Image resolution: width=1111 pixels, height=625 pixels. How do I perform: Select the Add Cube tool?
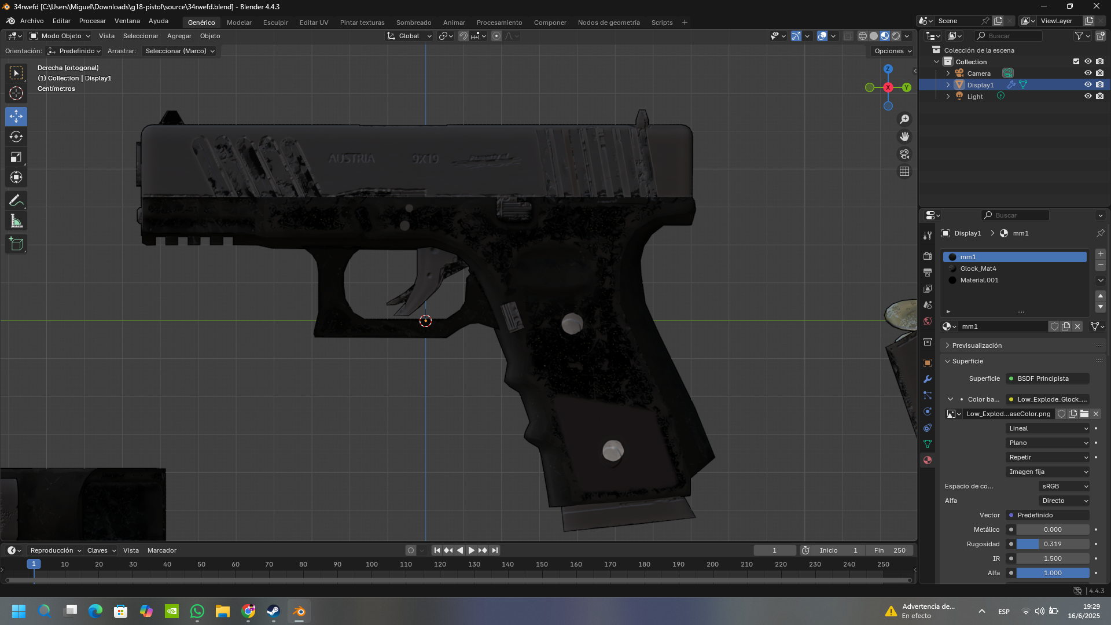coord(16,244)
